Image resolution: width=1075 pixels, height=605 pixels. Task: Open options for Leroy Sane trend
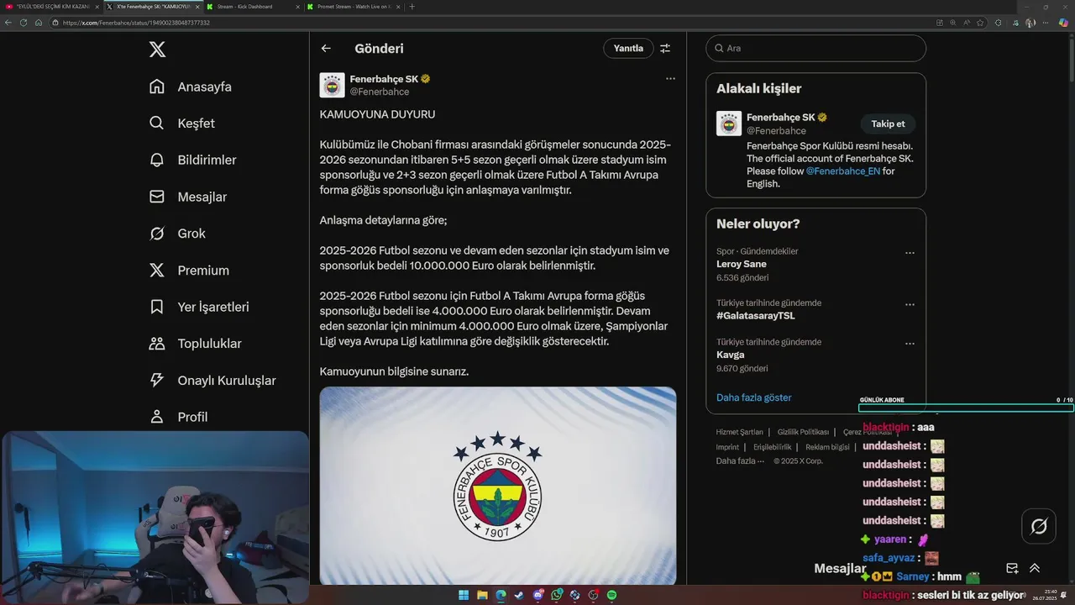tap(910, 253)
